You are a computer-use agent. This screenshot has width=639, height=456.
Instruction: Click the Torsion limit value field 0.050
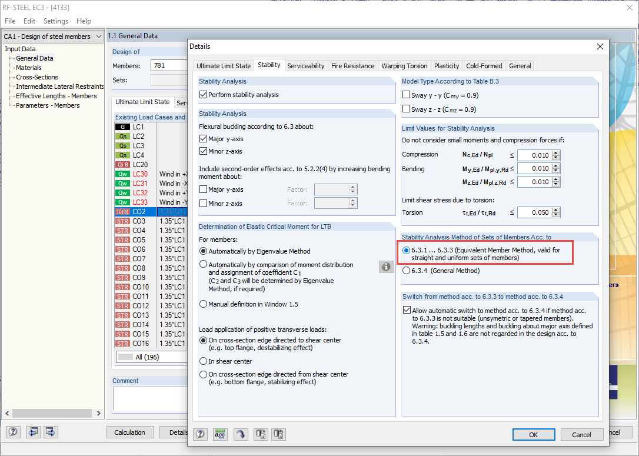pos(535,212)
